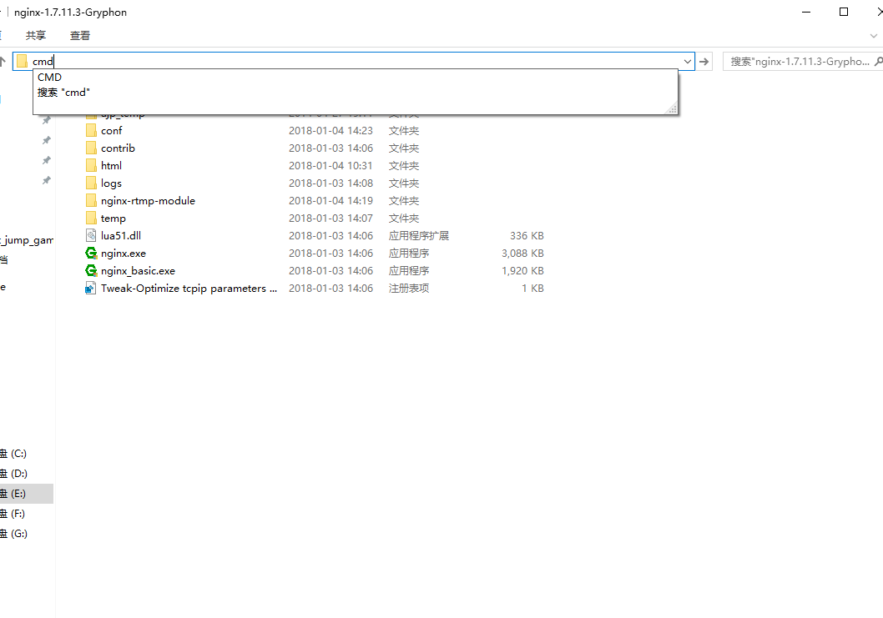883x618 pixels.
Task: Select the nginx_basic.exe file name
Action: point(138,271)
